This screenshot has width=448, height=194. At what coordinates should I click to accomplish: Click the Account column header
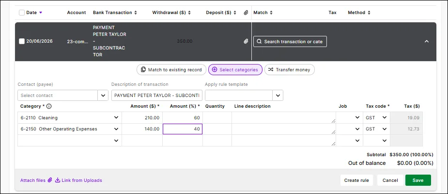(x=77, y=13)
